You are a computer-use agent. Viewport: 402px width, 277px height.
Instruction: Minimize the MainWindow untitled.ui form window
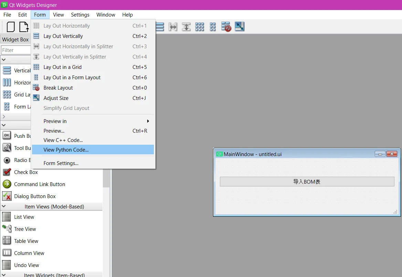click(380, 154)
